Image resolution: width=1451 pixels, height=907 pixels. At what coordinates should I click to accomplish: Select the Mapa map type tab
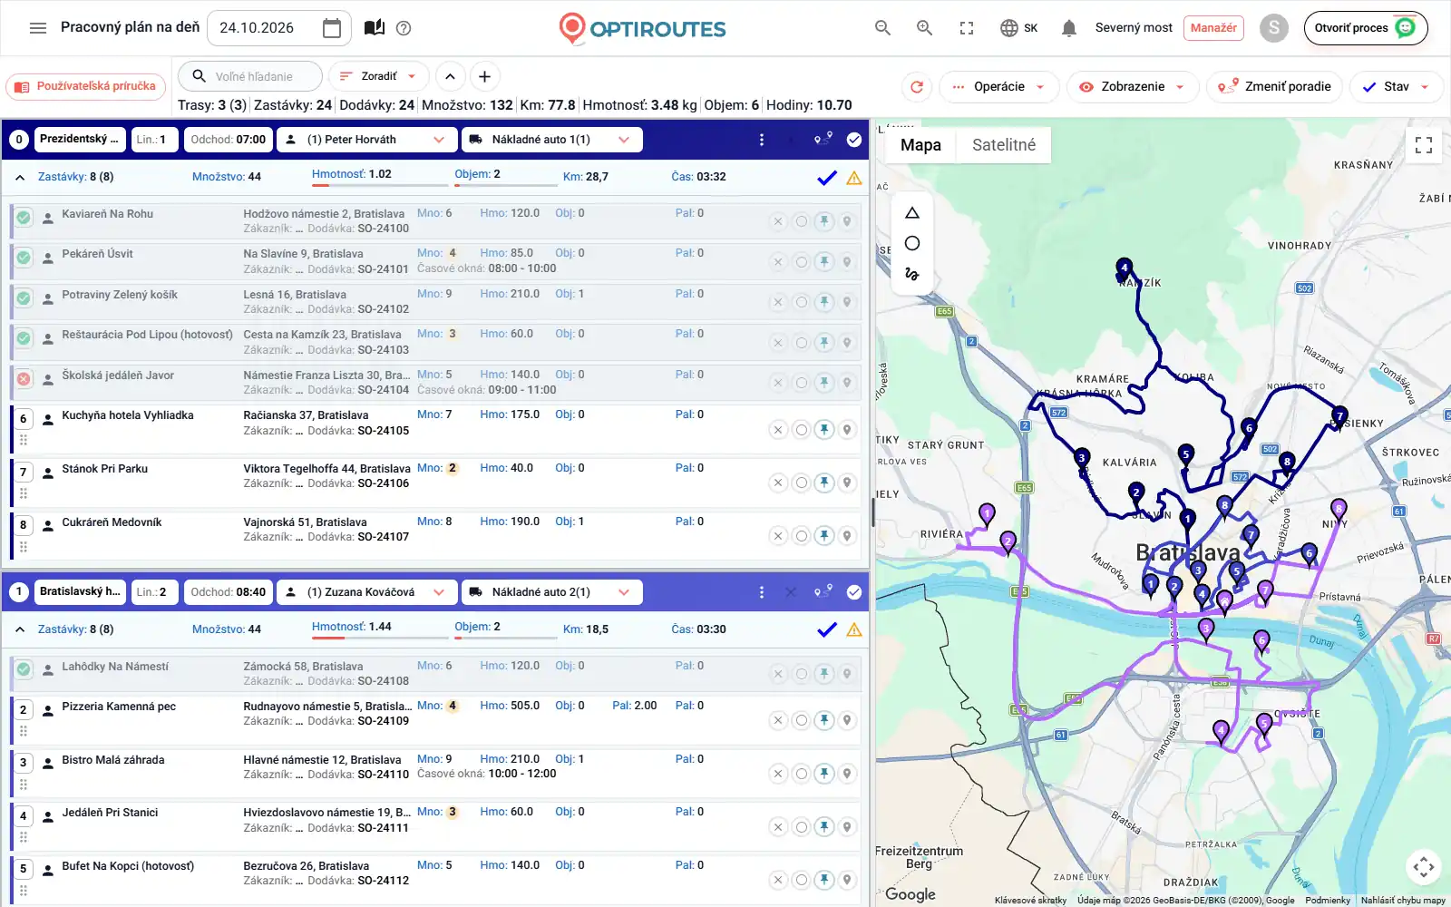pos(920,145)
